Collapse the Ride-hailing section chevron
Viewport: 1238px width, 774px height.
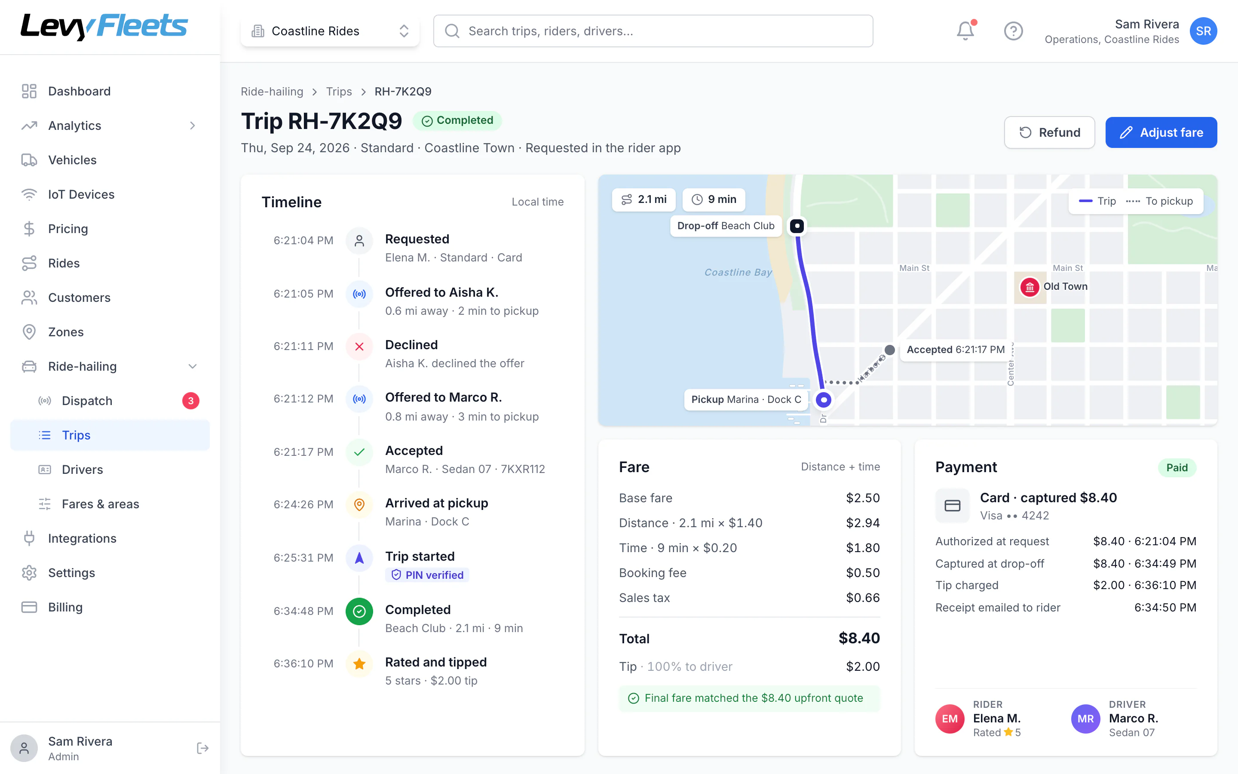coord(192,366)
